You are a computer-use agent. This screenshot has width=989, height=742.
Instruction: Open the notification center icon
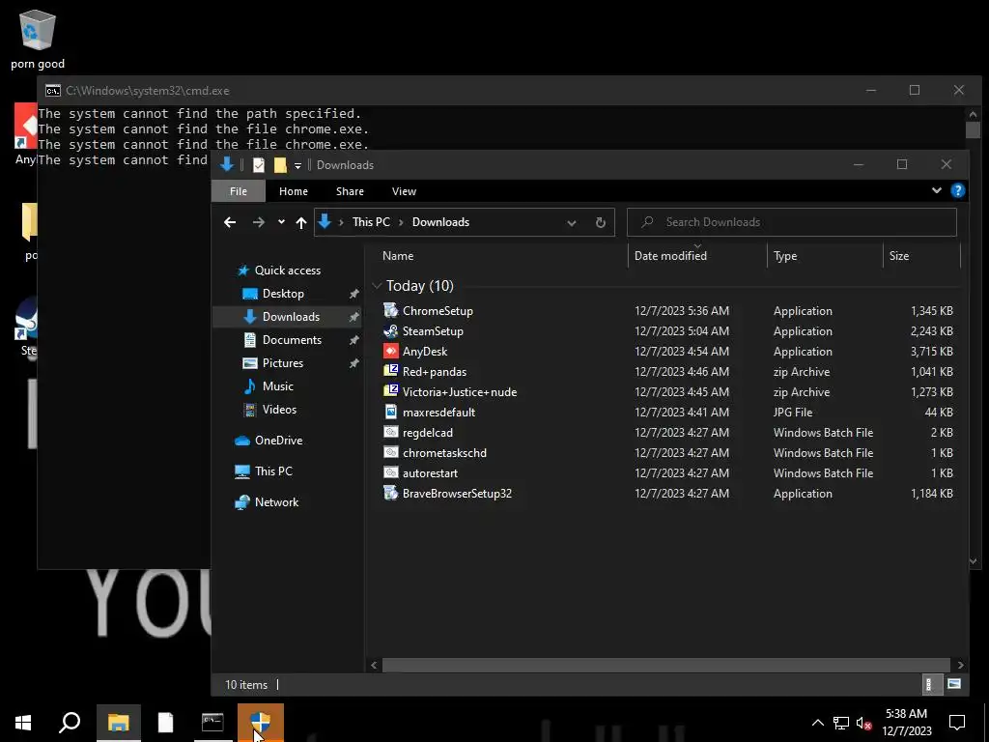pos(957,723)
